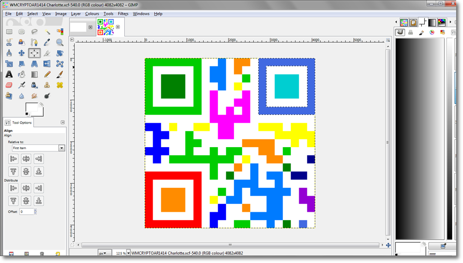Select the Fuzzy Select wand tool
This screenshot has height=263, width=463.
click(x=47, y=32)
